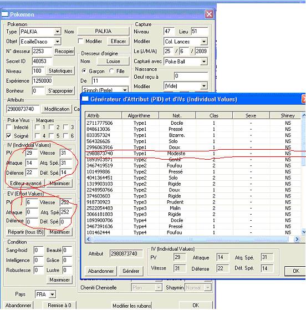Sort by the Sexe column header
Screen dimensions: 306x310
251,115
